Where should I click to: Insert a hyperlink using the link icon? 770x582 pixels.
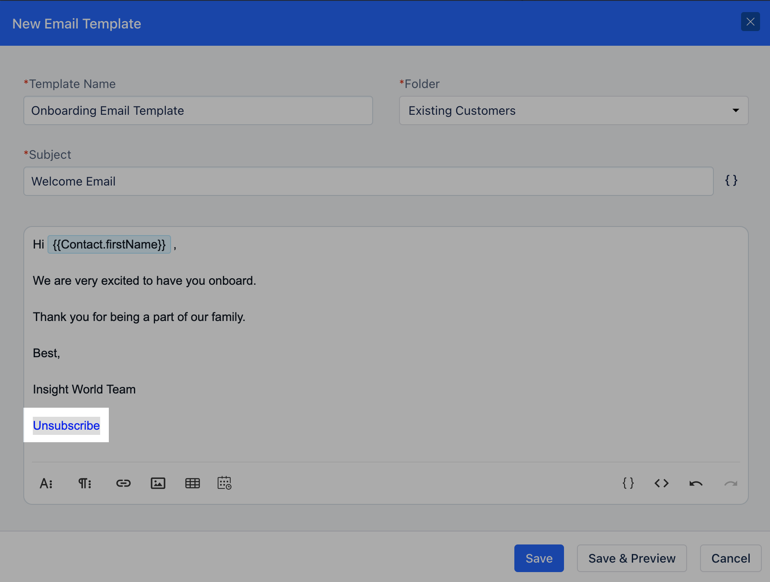[124, 483]
